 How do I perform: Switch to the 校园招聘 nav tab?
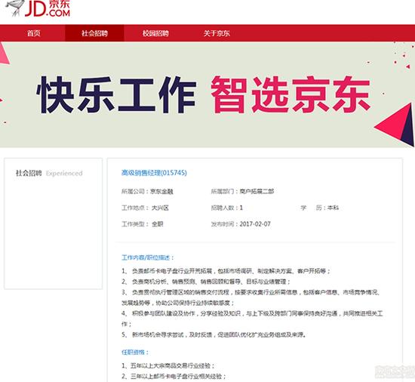click(155, 33)
